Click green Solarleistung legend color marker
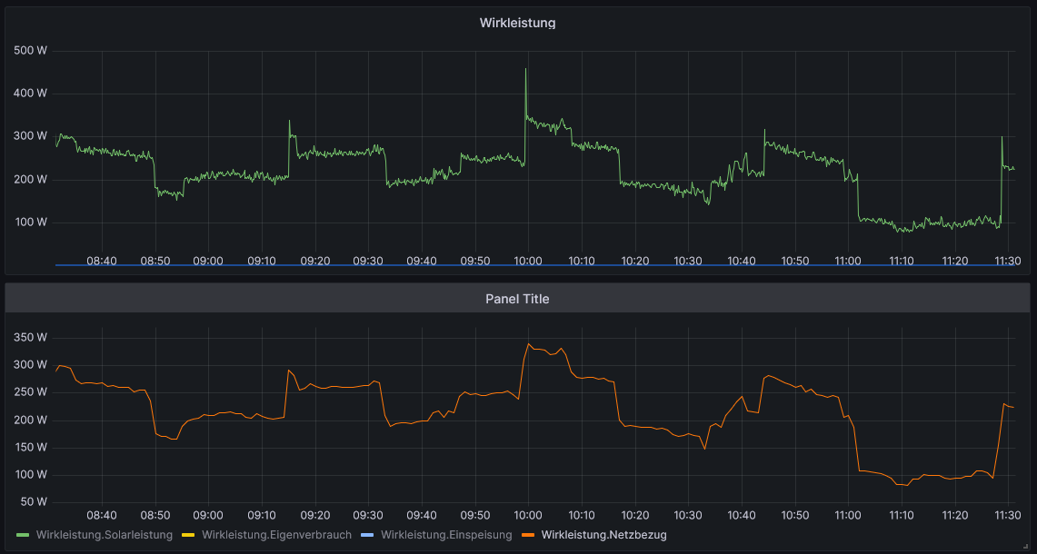1037x554 pixels. coord(24,535)
